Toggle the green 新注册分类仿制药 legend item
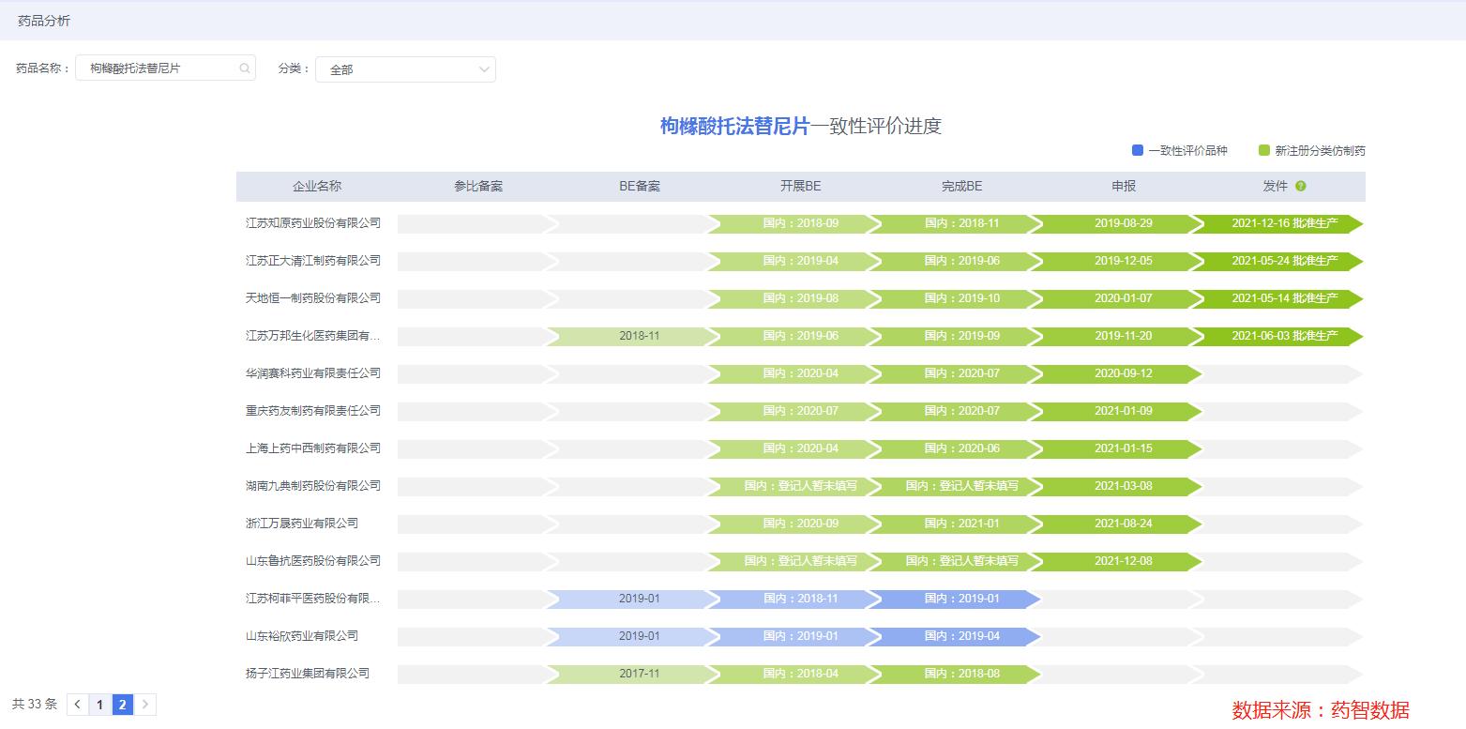 [x=1310, y=149]
